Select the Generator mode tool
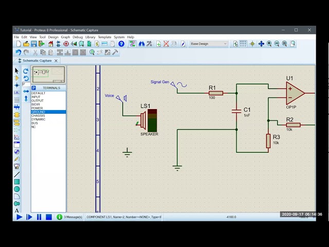Viewport: 329px width, 247px height. [17, 152]
